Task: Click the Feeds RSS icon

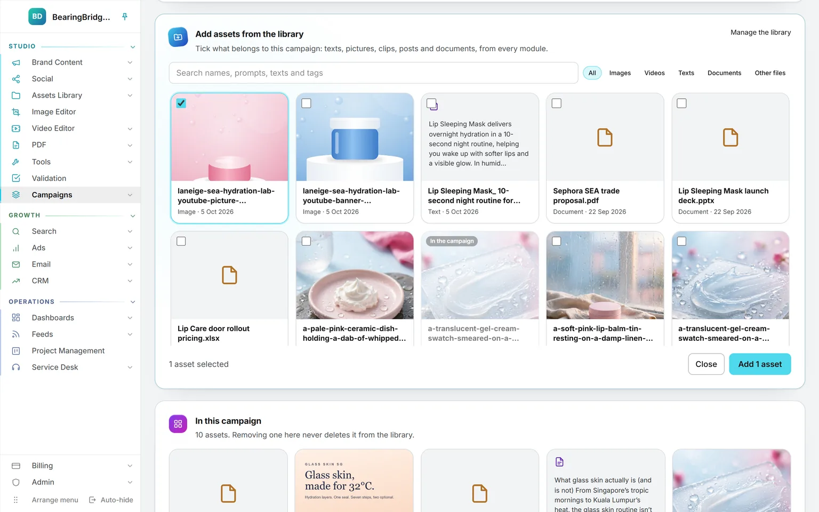Action: tap(16, 334)
